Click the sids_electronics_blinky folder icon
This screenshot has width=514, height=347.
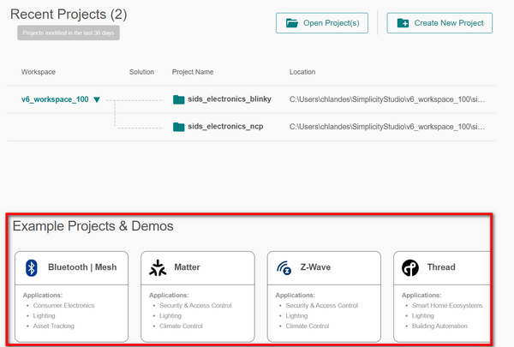tap(179, 99)
